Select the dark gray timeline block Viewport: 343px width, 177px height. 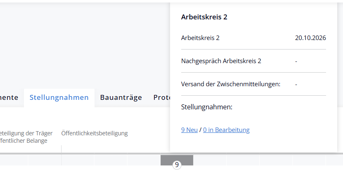pyautogui.click(x=177, y=158)
